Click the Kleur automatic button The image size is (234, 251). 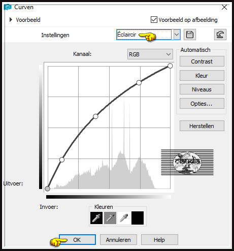point(202,76)
